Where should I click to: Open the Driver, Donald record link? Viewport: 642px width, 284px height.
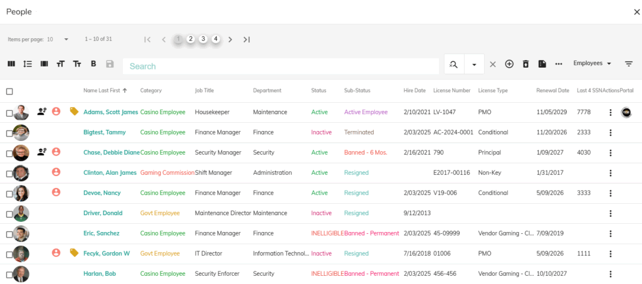(x=103, y=213)
